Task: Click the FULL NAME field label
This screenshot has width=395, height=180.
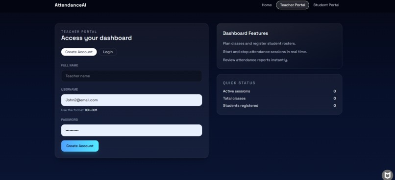Action: pyautogui.click(x=70, y=65)
